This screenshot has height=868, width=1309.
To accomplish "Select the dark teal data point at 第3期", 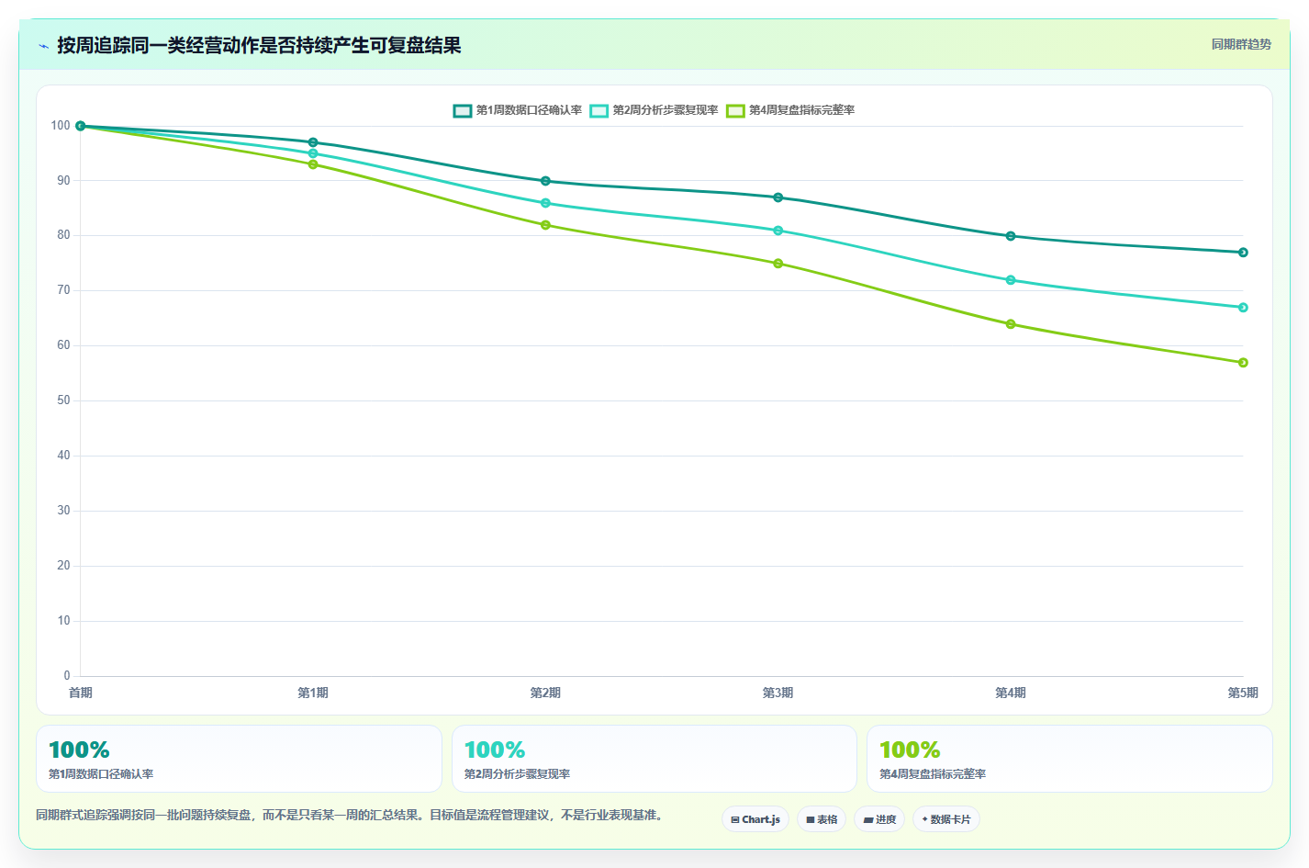I will click(778, 197).
